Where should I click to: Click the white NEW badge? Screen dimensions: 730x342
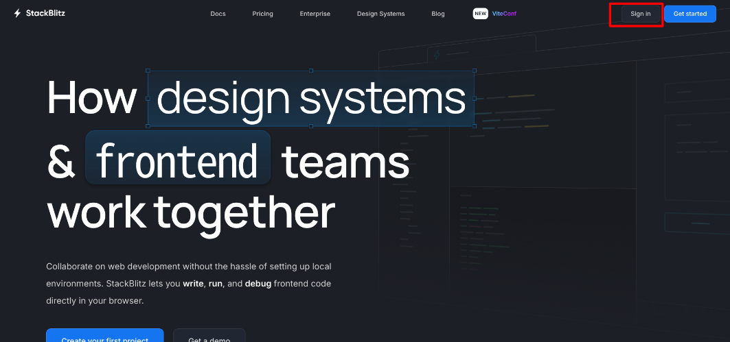[481, 14]
